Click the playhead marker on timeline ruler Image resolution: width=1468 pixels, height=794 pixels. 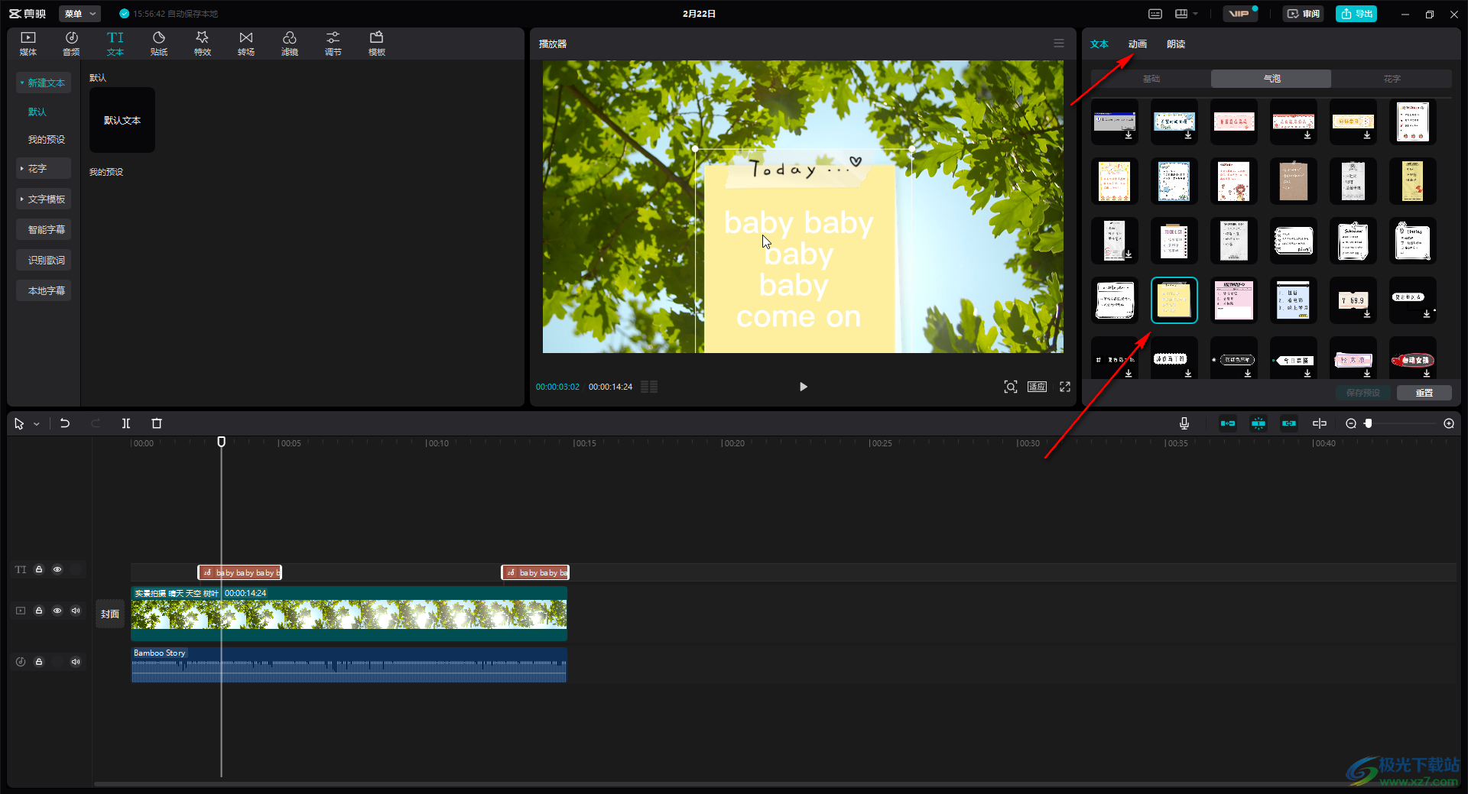click(x=221, y=442)
